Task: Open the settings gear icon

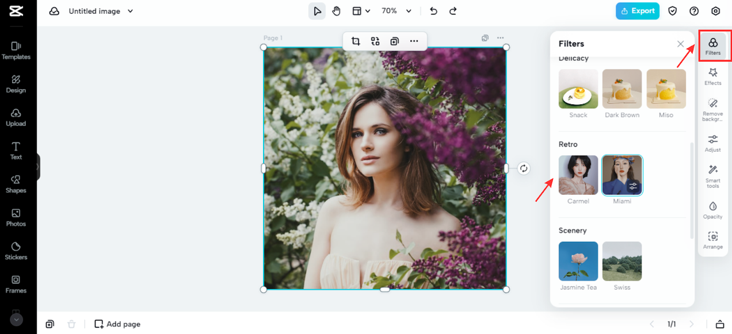Action: pos(716,11)
